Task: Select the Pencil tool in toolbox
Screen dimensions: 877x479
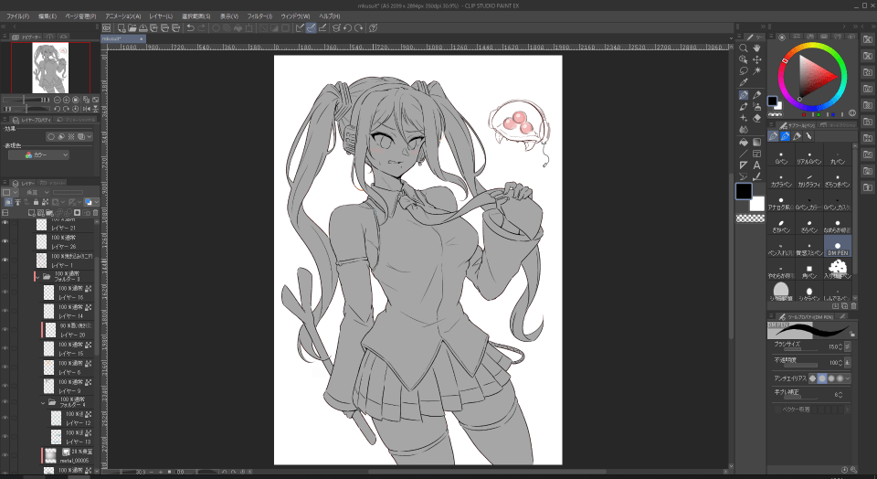Action: 756,95
